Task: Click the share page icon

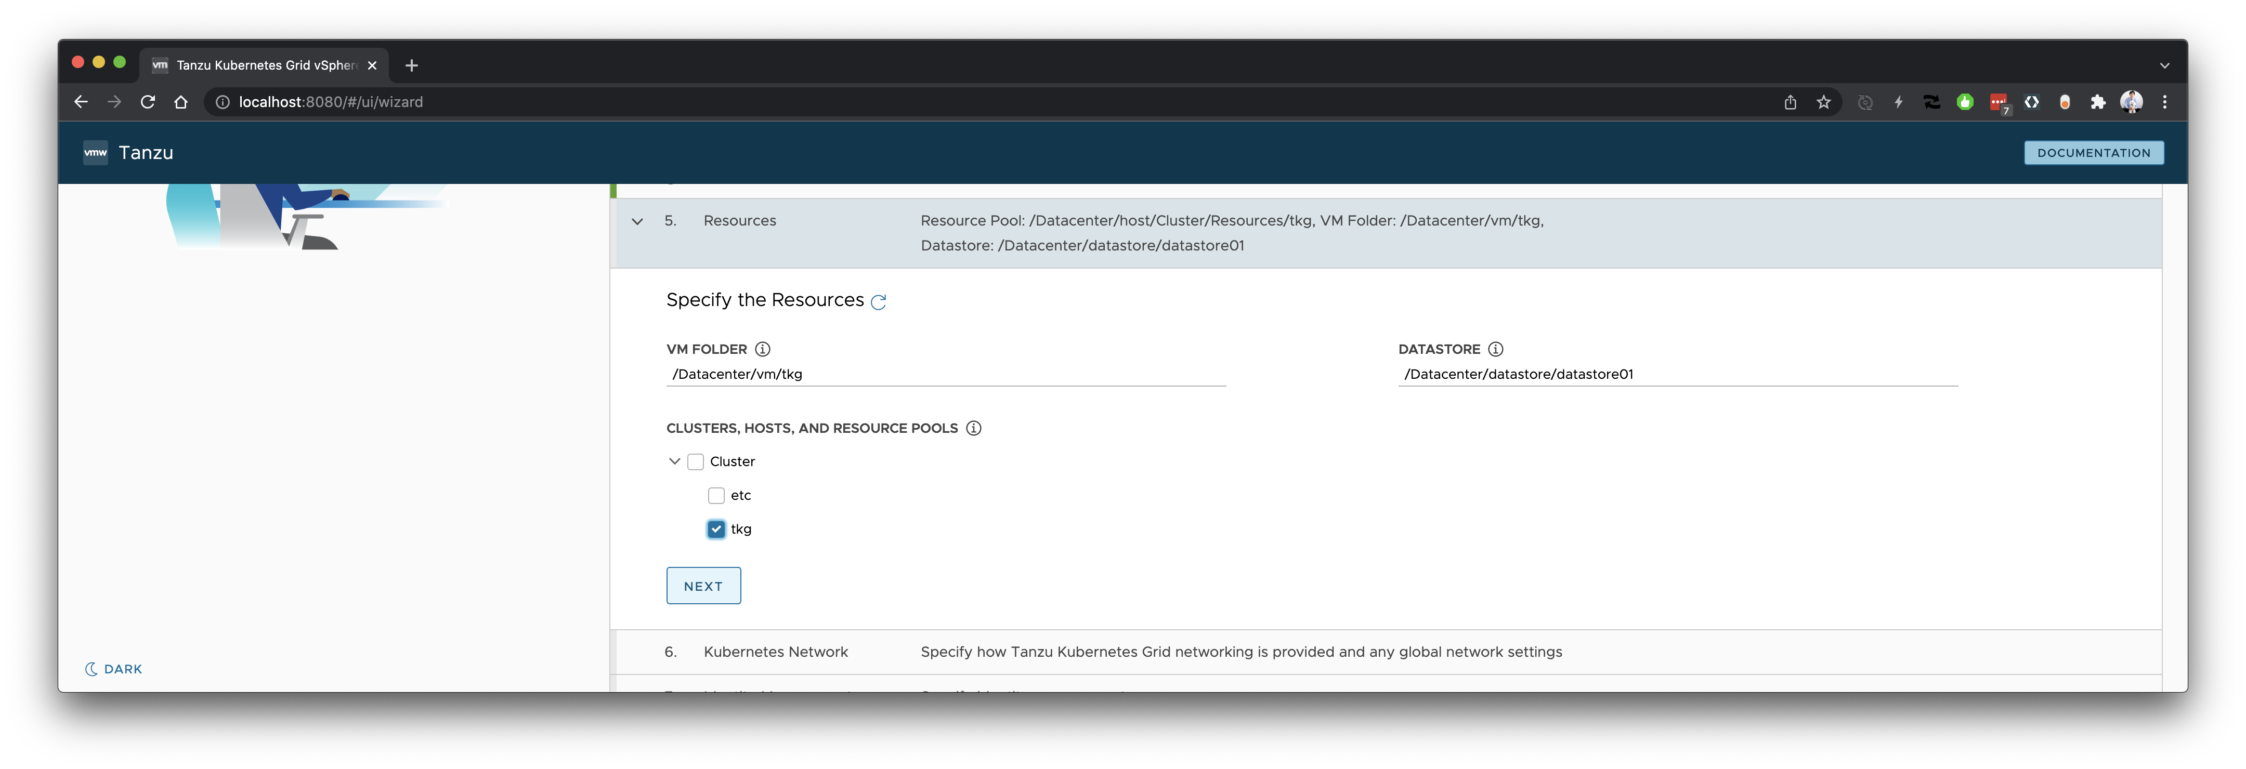Action: 1790,102
